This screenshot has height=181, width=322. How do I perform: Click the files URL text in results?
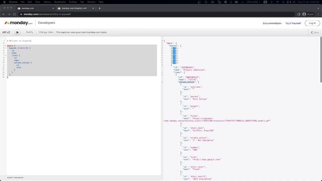point(217,120)
